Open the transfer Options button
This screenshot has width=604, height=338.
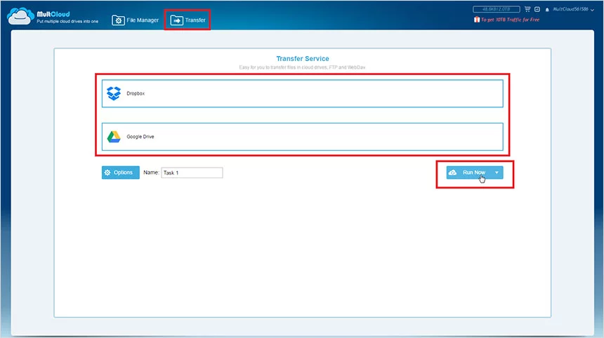(121, 173)
